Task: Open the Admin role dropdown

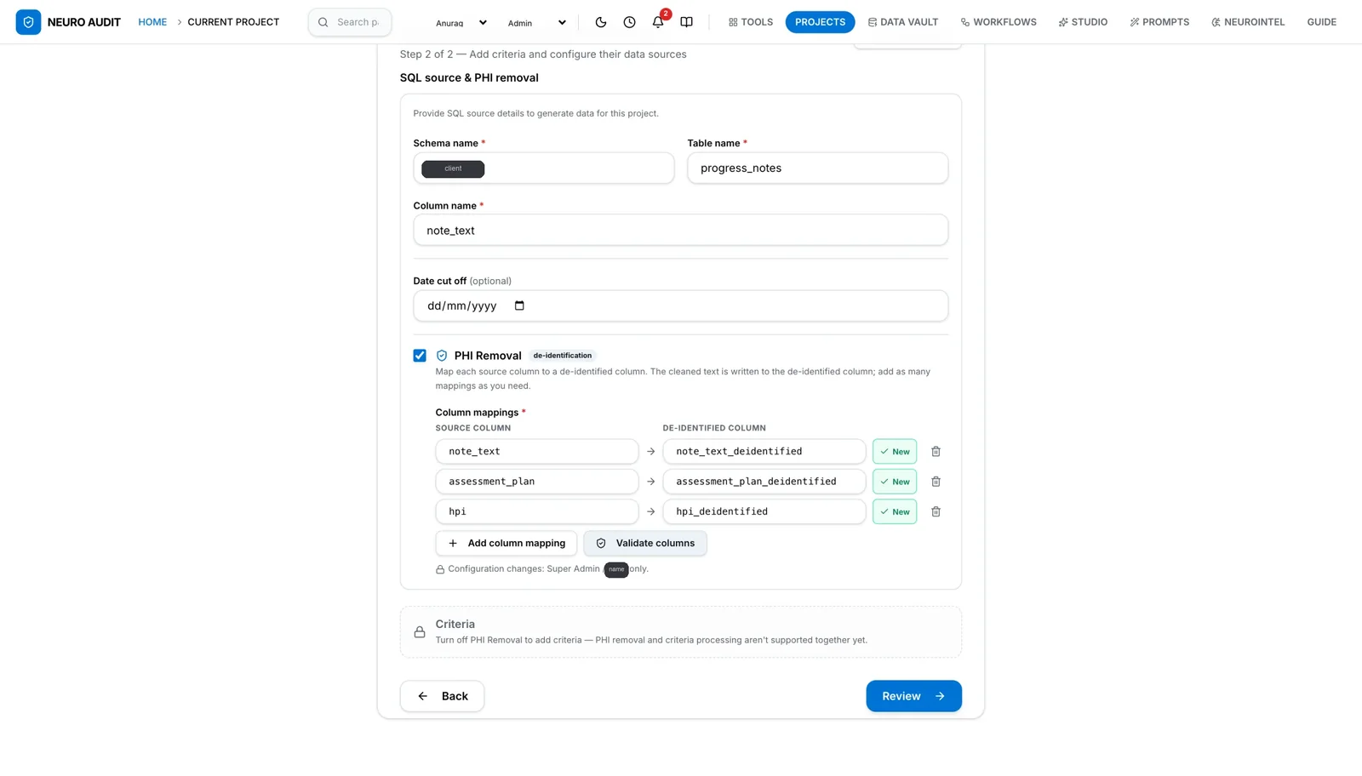Action: tap(535, 23)
